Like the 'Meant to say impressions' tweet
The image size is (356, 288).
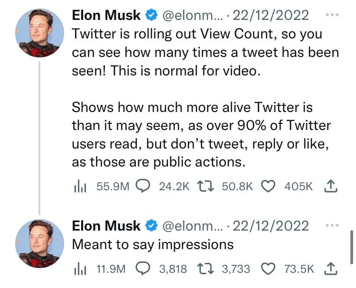coord(268,269)
